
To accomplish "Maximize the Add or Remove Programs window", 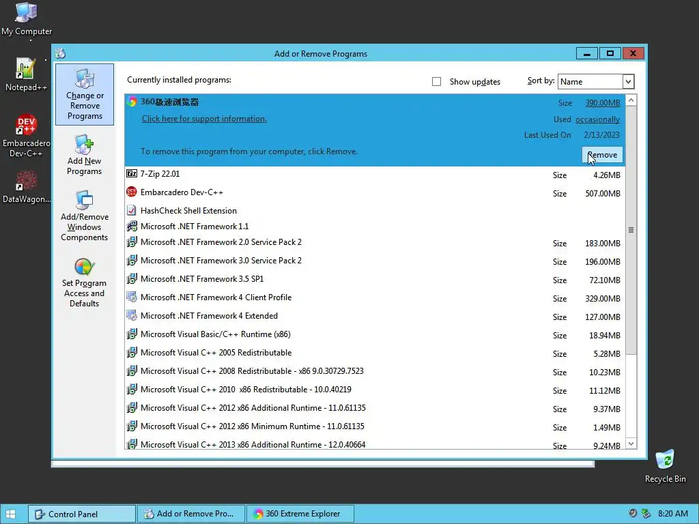I will [610, 53].
